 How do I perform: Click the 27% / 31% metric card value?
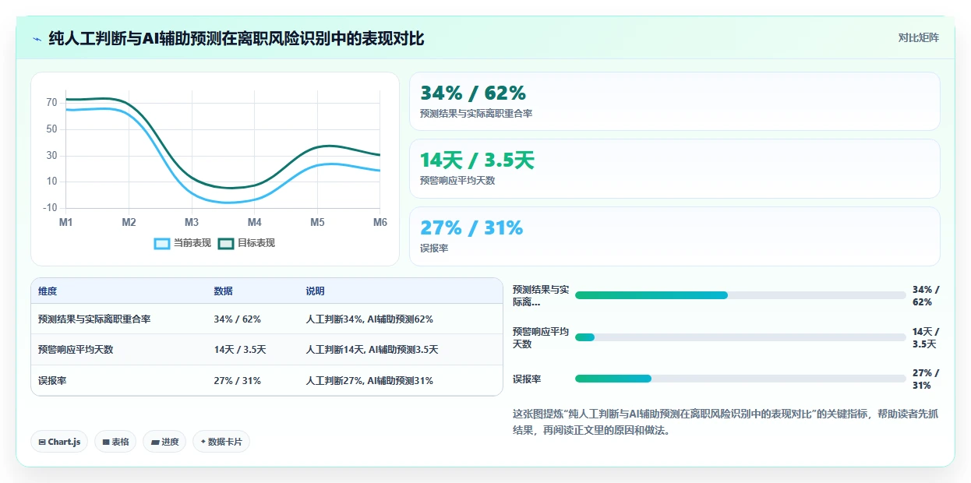[471, 228]
